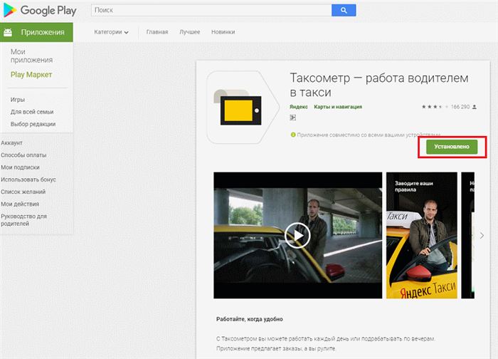
Task: Open Для всей семьи category
Action: point(32,112)
